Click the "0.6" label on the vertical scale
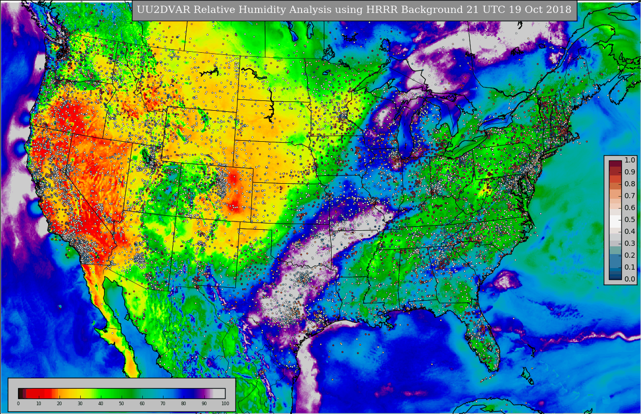 tap(630, 208)
